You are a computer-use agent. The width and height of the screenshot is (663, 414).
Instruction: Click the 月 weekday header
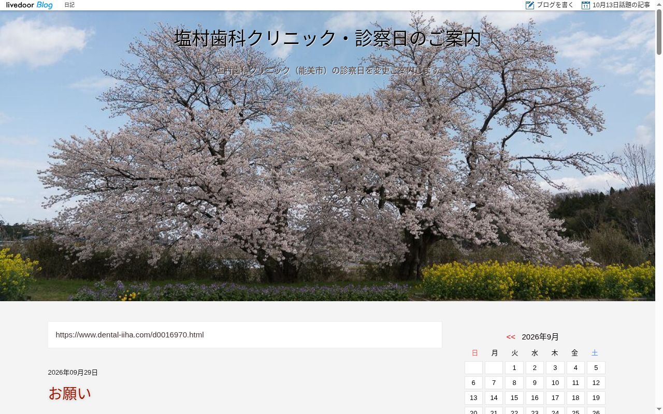495,353
